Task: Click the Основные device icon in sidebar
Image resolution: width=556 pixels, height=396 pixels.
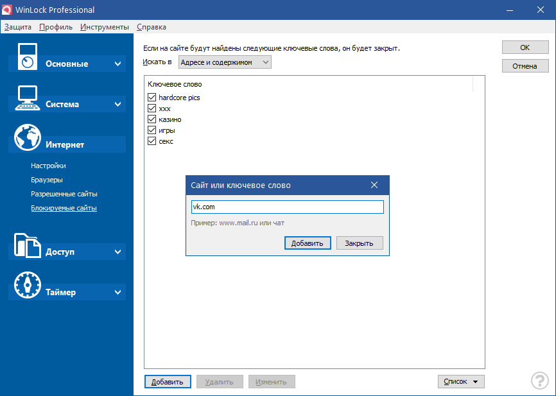Action: pos(27,57)
